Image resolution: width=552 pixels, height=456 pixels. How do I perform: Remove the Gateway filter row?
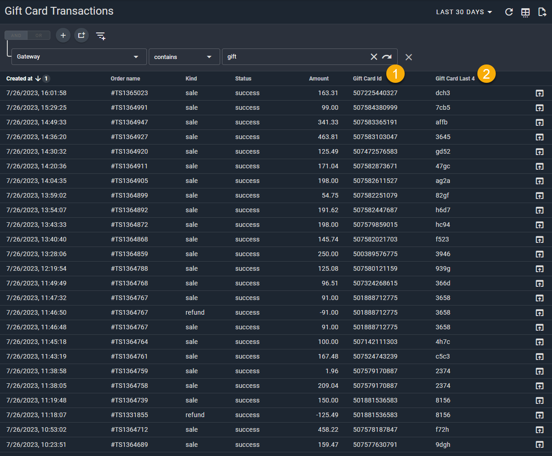click(x=409, y=57)
